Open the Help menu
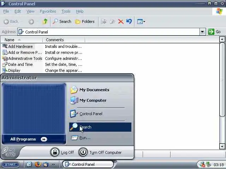 click(x=80, y=11)
